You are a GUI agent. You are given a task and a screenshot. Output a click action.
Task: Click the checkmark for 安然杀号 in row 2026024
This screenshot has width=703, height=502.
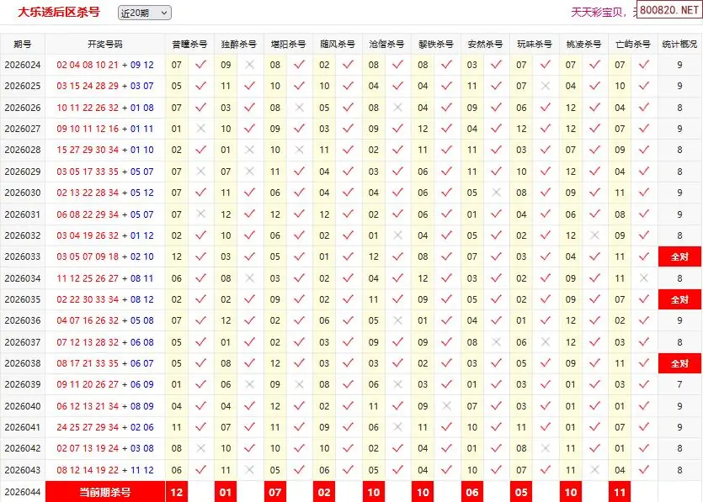point(496,64)
